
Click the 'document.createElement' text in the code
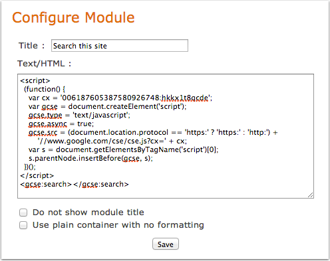point(112,106)
